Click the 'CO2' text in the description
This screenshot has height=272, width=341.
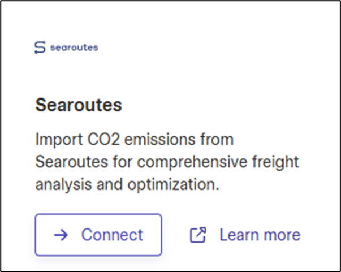coord(103,139)
